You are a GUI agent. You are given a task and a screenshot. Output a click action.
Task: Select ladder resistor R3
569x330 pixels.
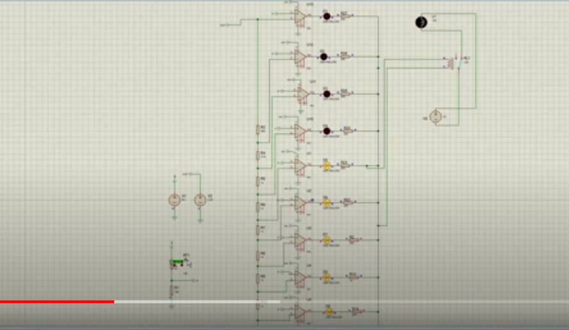[258, 130]
